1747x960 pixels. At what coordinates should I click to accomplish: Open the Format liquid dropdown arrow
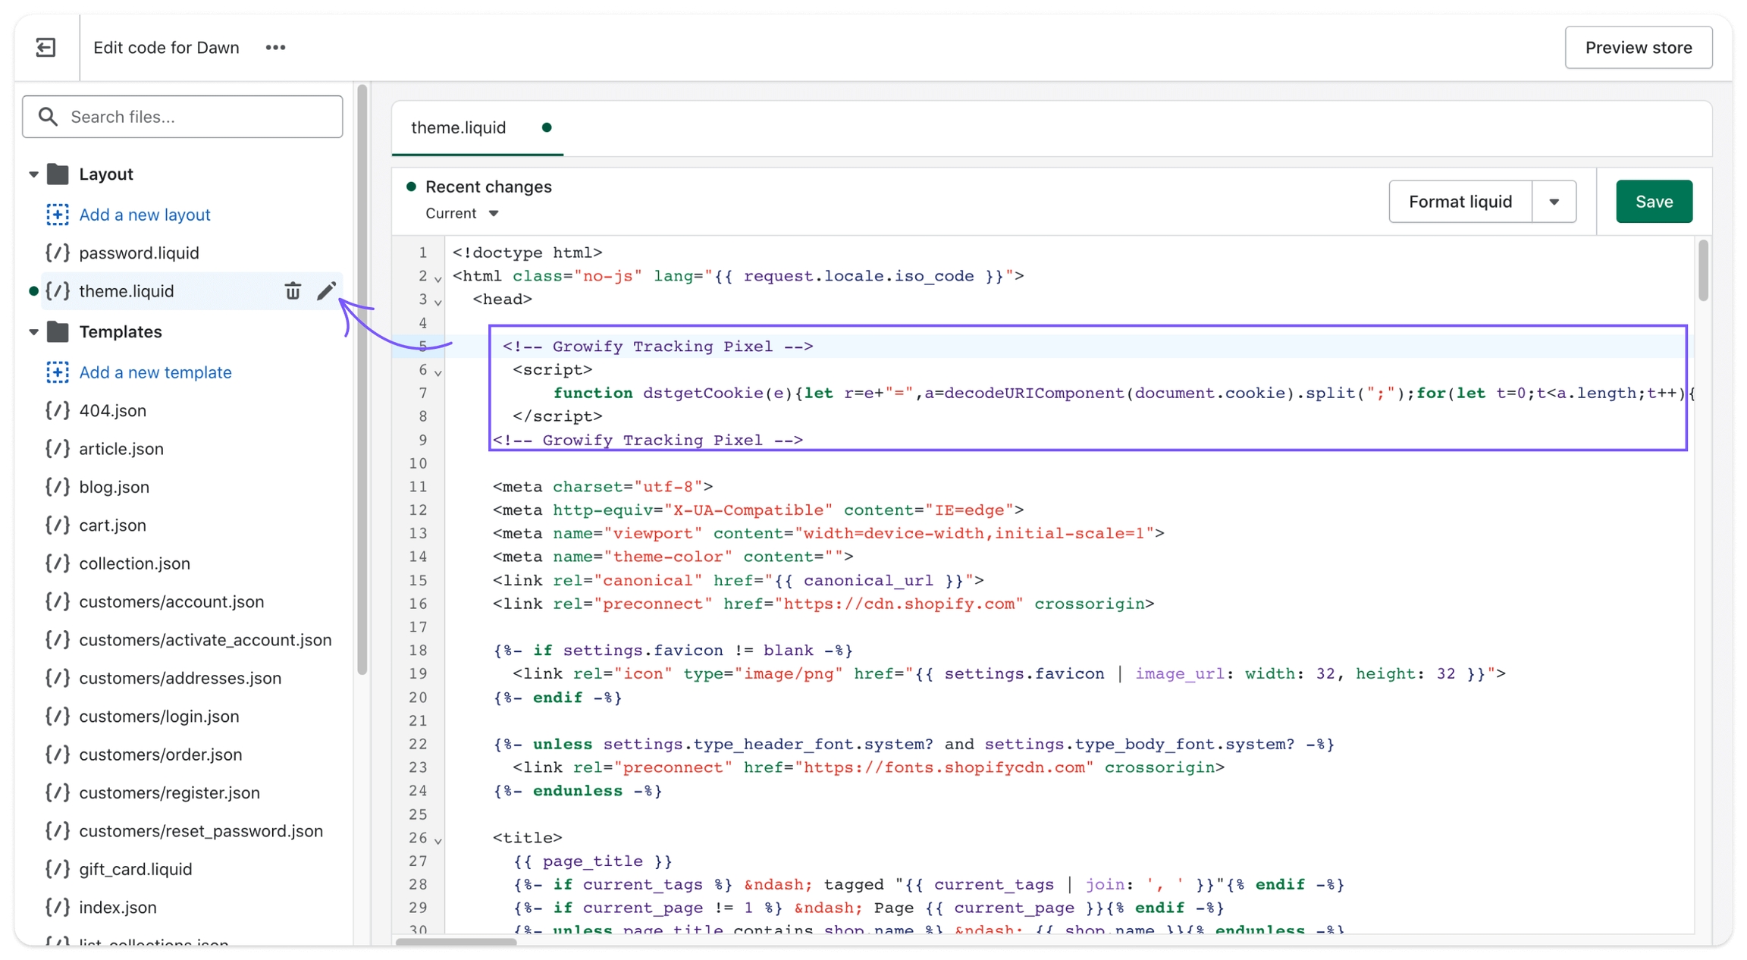tap(1554, 202)
